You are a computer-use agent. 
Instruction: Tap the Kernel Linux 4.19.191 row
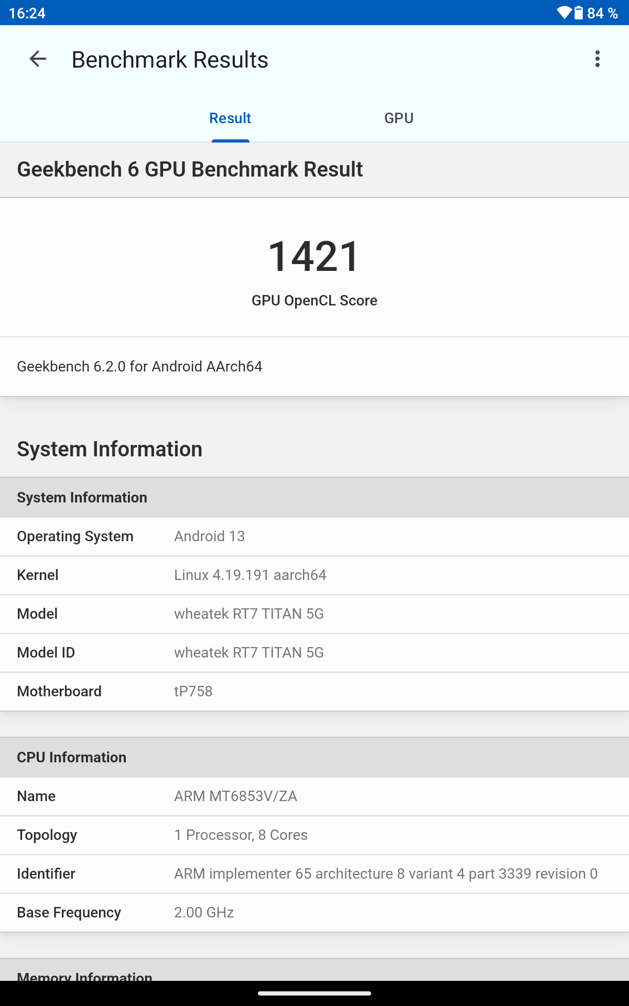point(314,575)
